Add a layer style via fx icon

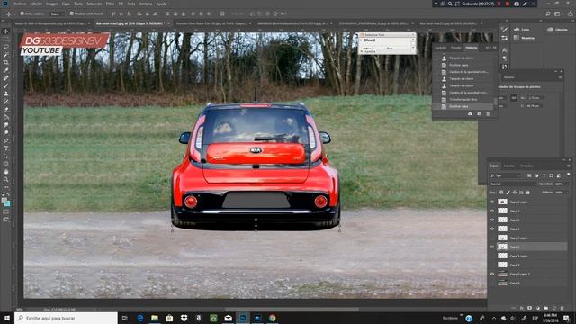[x=522, y=308]
